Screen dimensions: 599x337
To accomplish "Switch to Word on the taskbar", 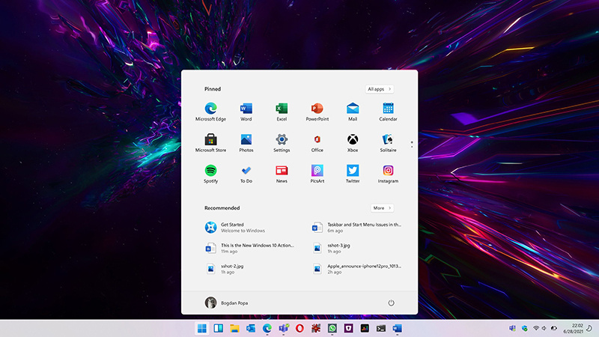I will [x=398, y=328].
